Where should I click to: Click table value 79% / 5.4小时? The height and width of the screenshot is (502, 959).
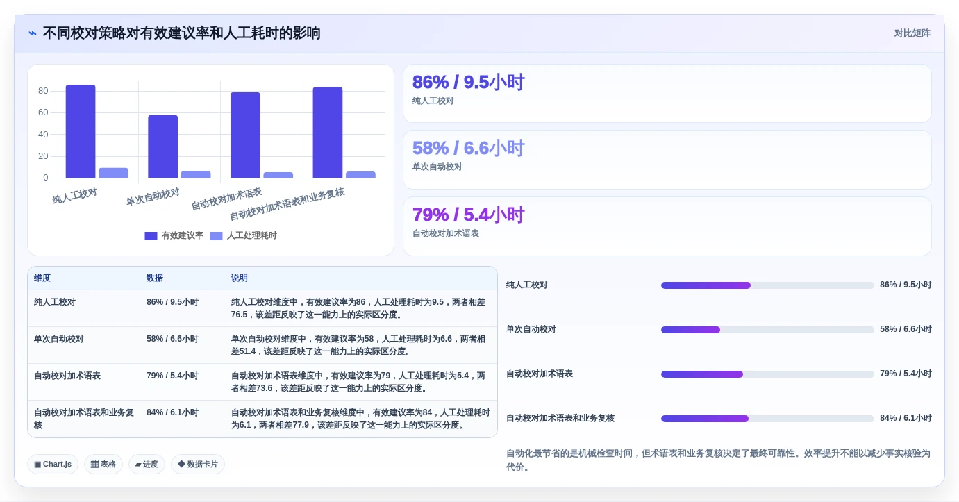pos(172,376)
